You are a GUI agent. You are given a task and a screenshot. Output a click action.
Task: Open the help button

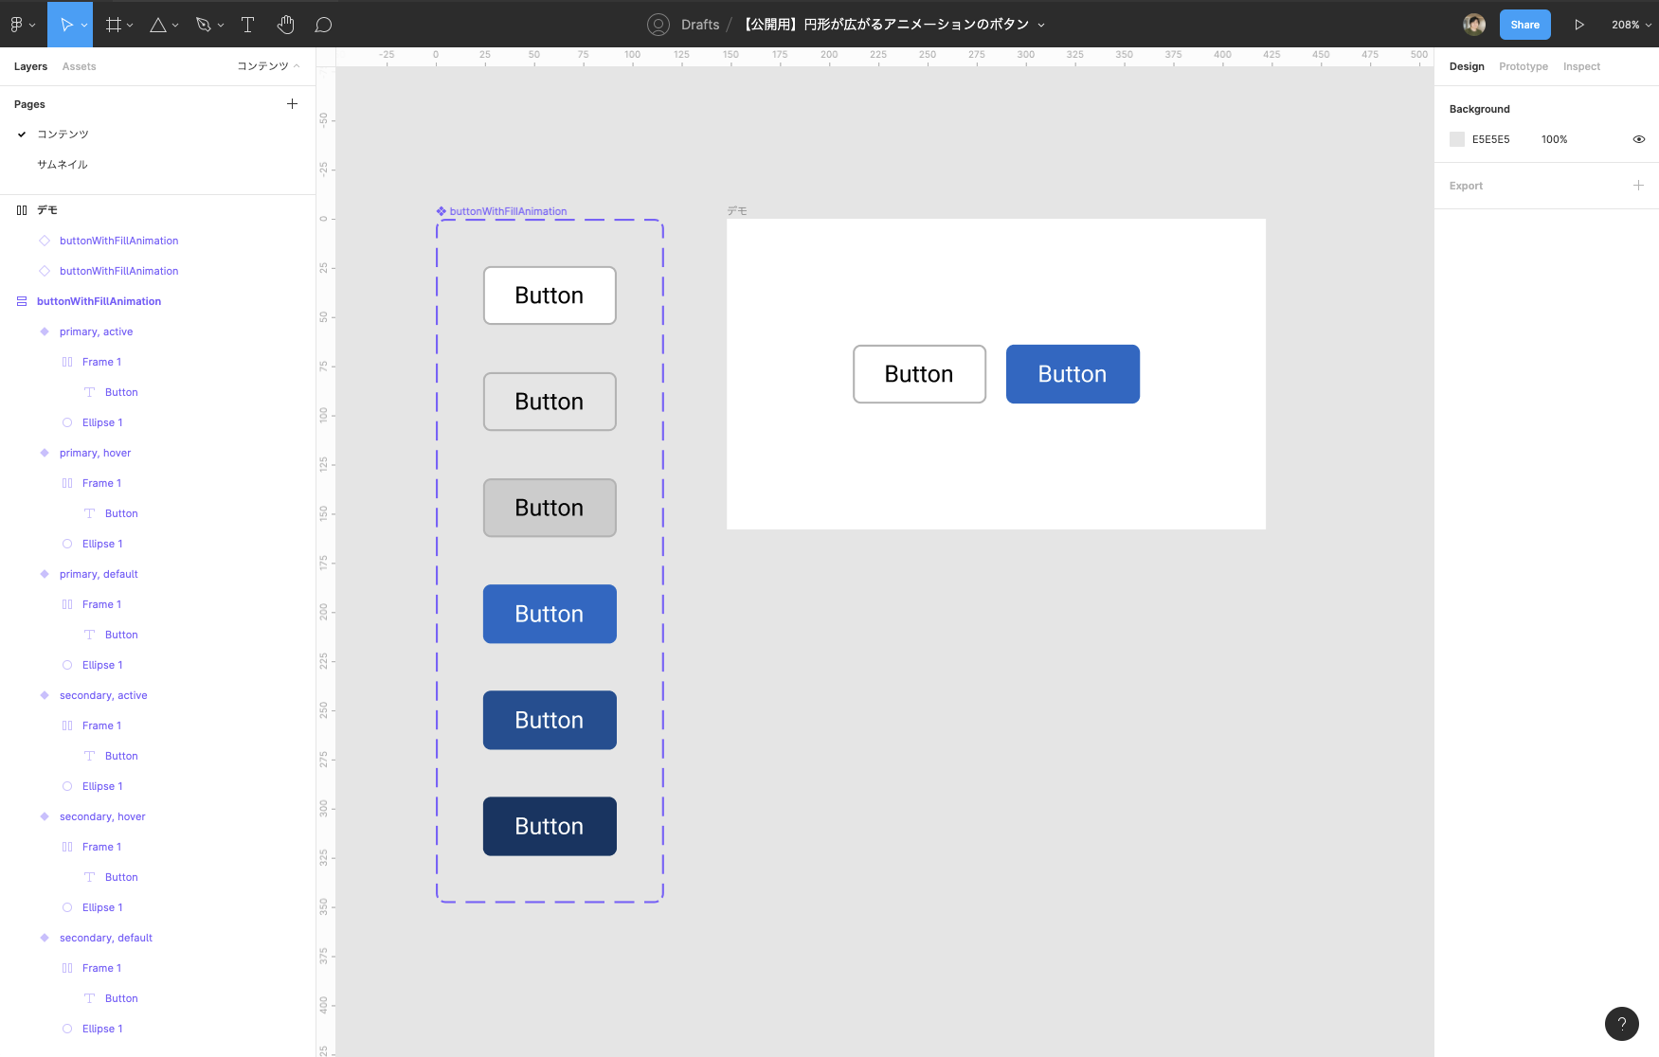(x=1621, y=1023)
